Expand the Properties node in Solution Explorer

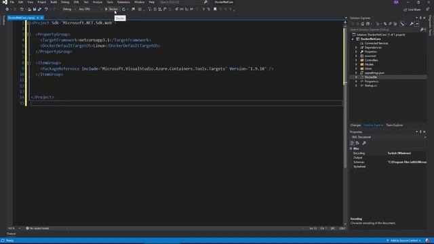[356, 52]
